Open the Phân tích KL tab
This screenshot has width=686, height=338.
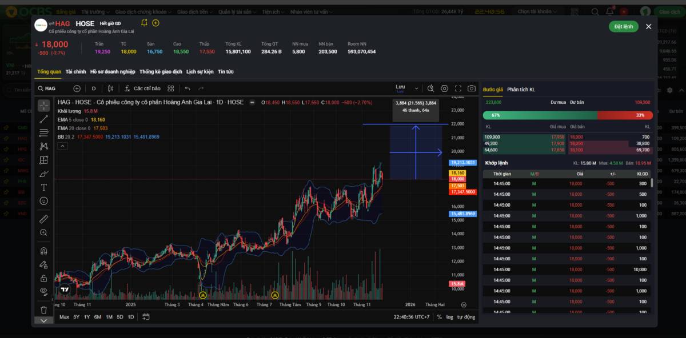(x=521, y=90)
